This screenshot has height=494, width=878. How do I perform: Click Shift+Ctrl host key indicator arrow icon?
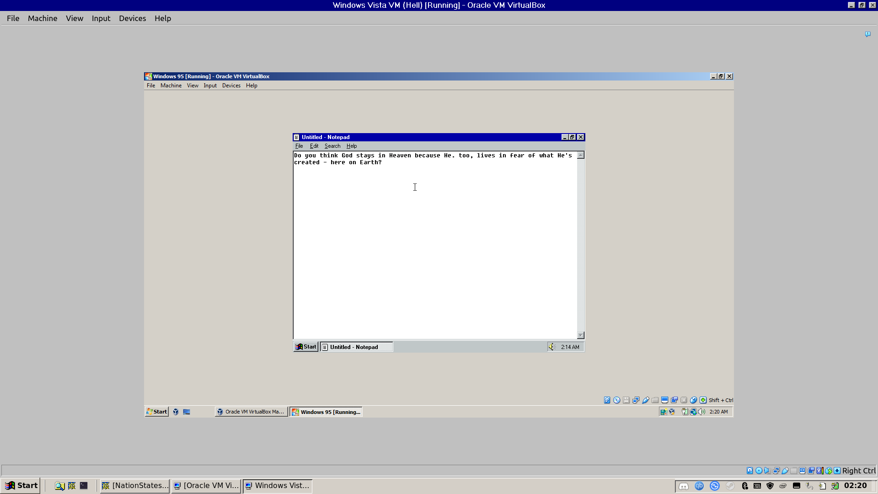pos(703,400)
